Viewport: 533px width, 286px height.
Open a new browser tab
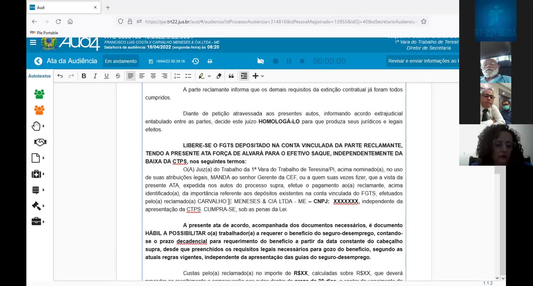point(108,7)
